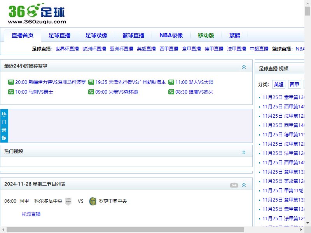Open the 世界杯直播 link
This screenshot has height=233, width=311.
click(67, 49)
